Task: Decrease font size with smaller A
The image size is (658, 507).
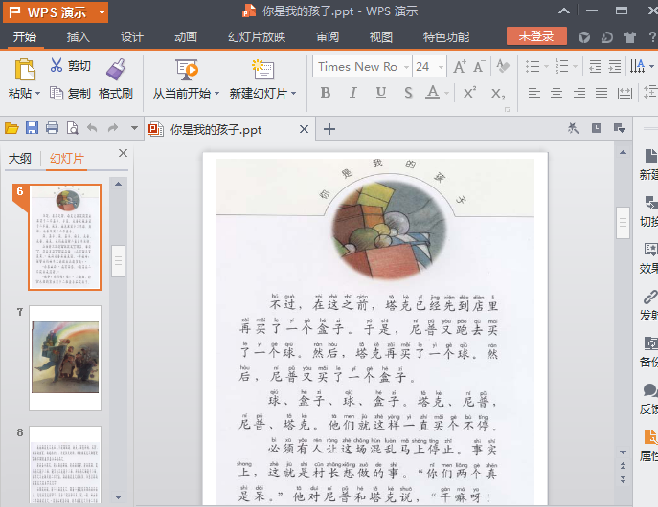Action: click(x=479, y=67)
